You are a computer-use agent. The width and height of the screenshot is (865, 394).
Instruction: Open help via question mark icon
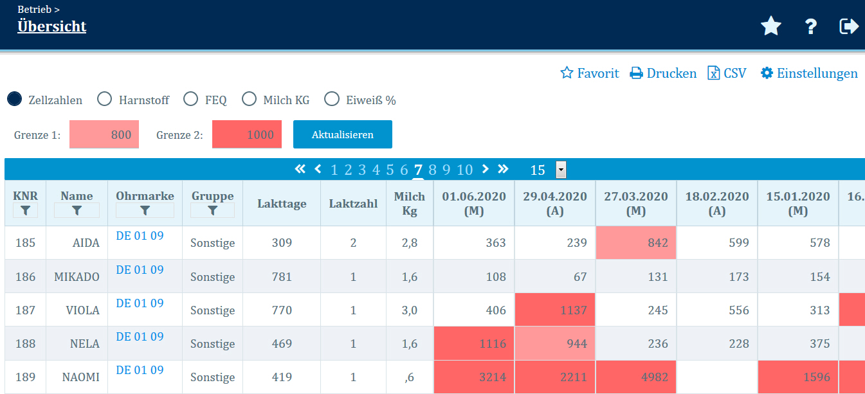pos(811,26)
